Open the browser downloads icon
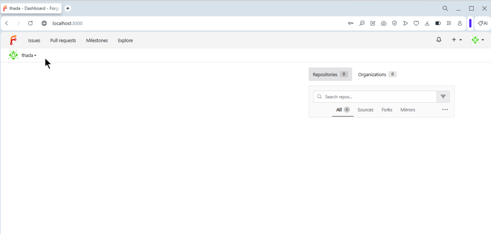 coord(427,23)
